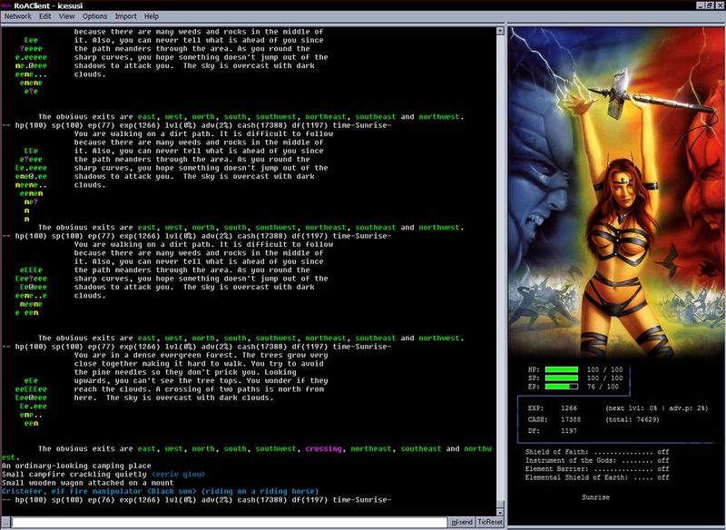Open the Network menu
Viewport: 726px width, 530px height.
click(x=20, y=16)
